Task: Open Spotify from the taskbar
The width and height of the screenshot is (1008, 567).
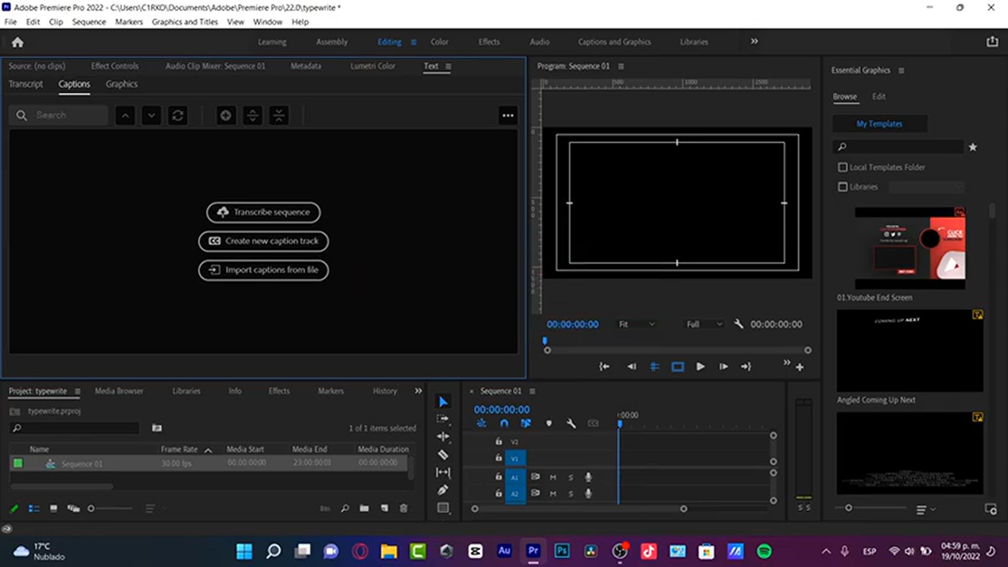Action: coord(764,551)
